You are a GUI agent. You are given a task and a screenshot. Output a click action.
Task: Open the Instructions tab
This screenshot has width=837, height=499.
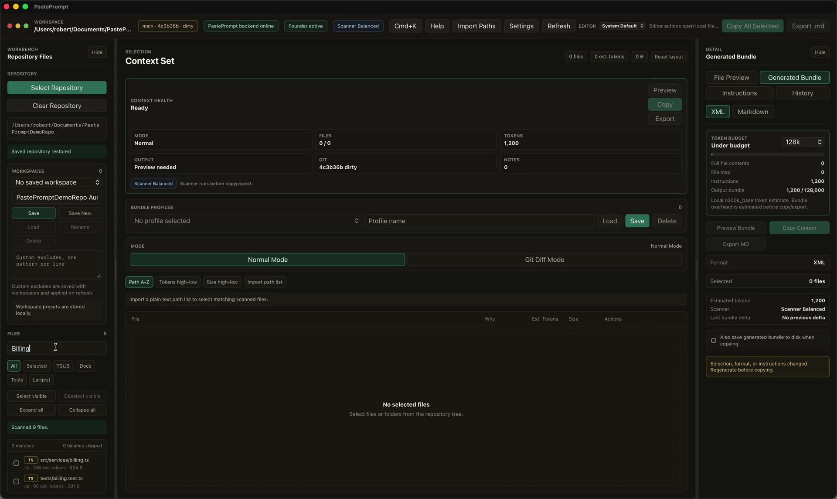click(739, 93)
